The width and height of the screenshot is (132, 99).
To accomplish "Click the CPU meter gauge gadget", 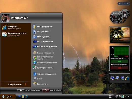I will point(116,17).
